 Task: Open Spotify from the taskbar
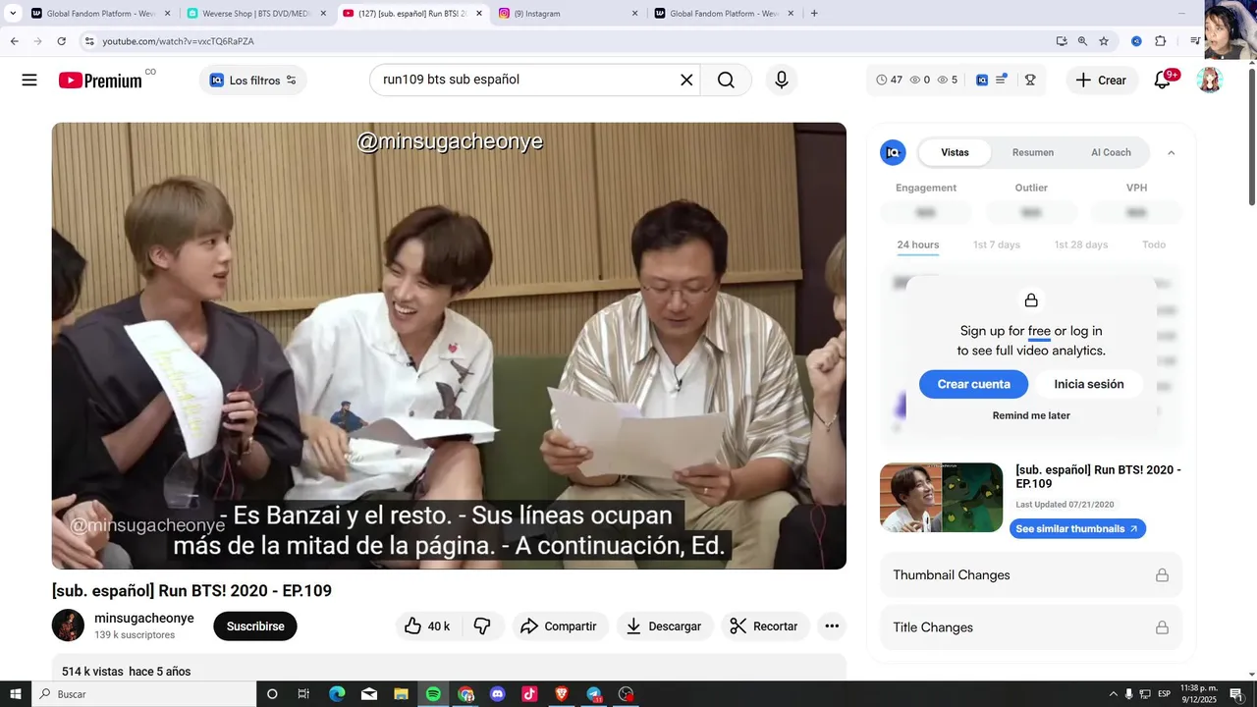(433, 694)
